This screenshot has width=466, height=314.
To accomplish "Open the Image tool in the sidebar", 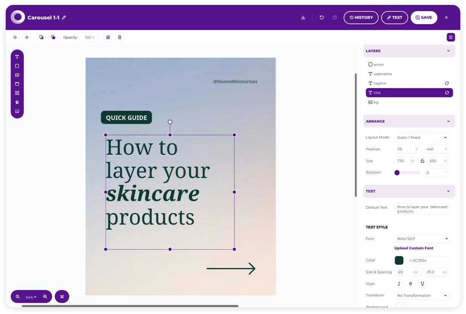I will (17, 75).
